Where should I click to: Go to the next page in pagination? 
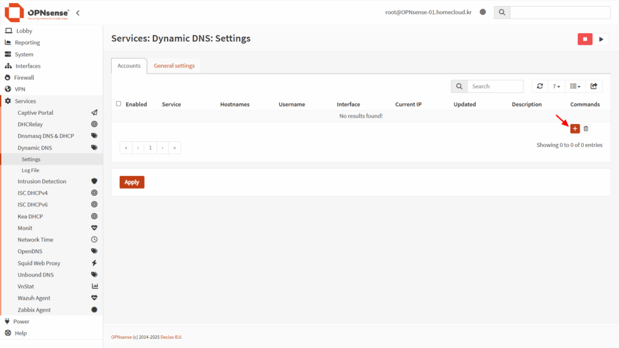point(163,147)
